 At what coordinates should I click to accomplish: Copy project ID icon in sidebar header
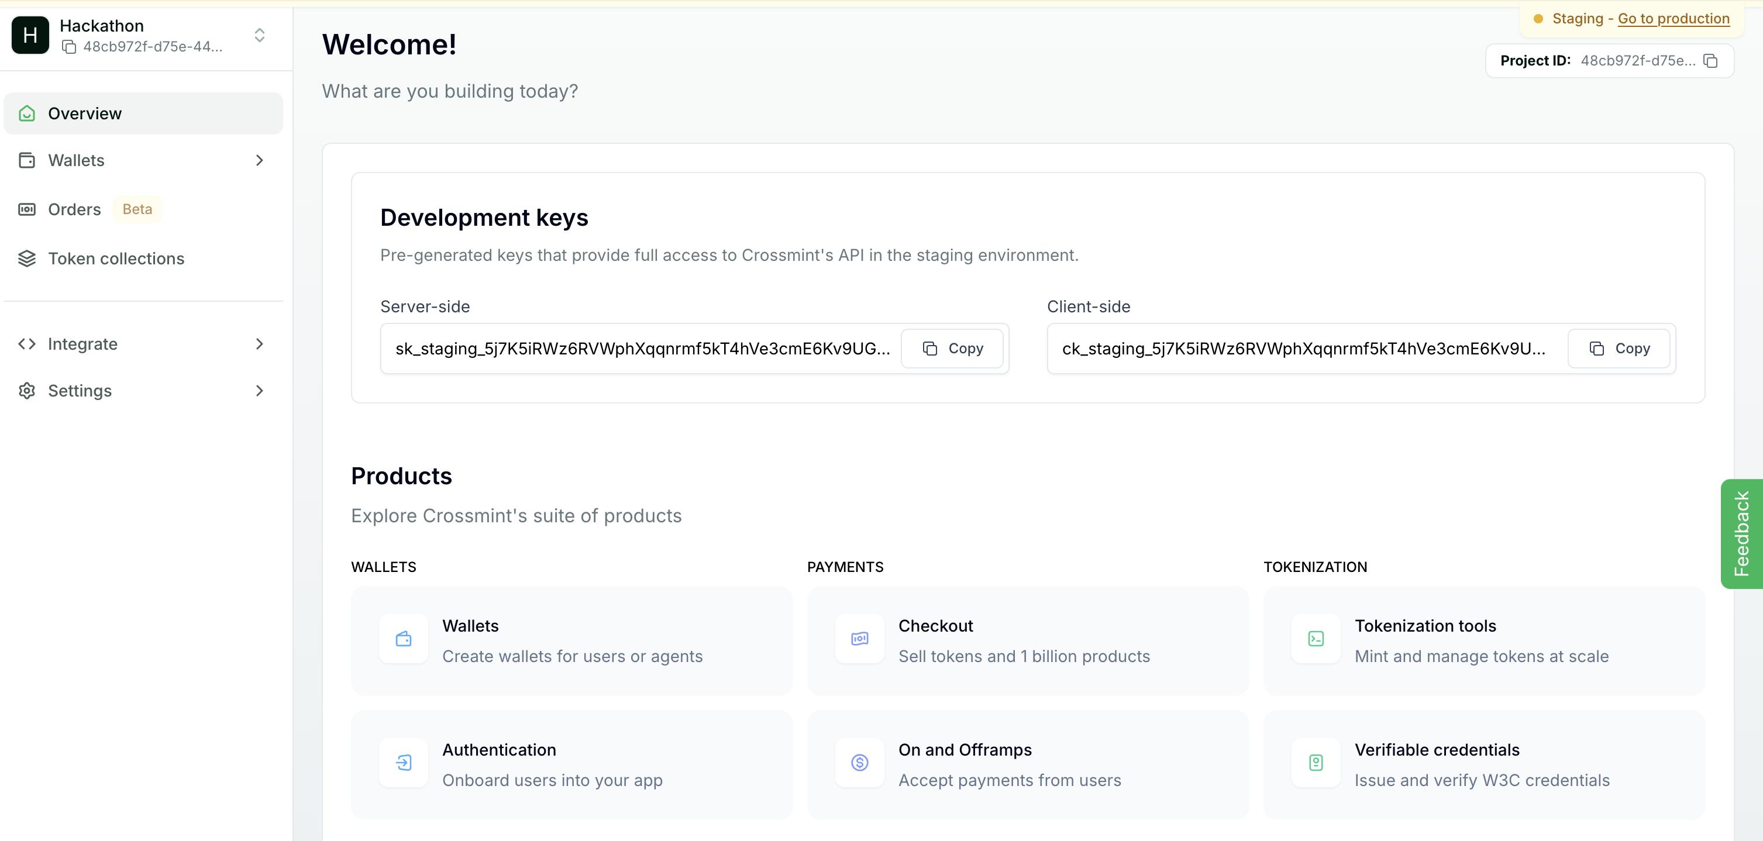[69, 47]
